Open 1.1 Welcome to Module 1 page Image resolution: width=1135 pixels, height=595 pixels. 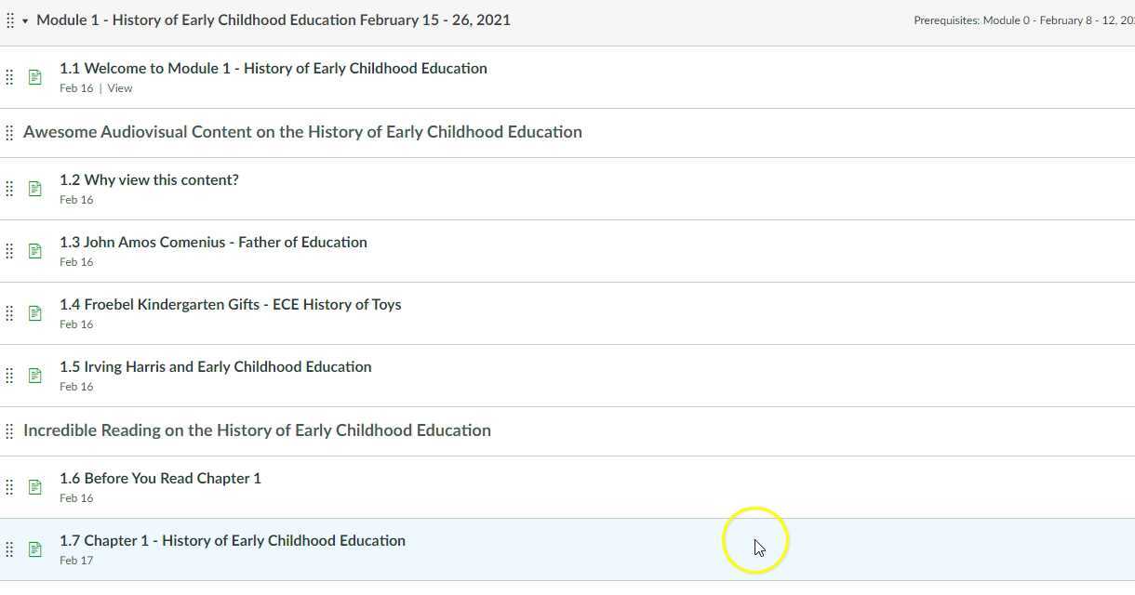[273, 68]
